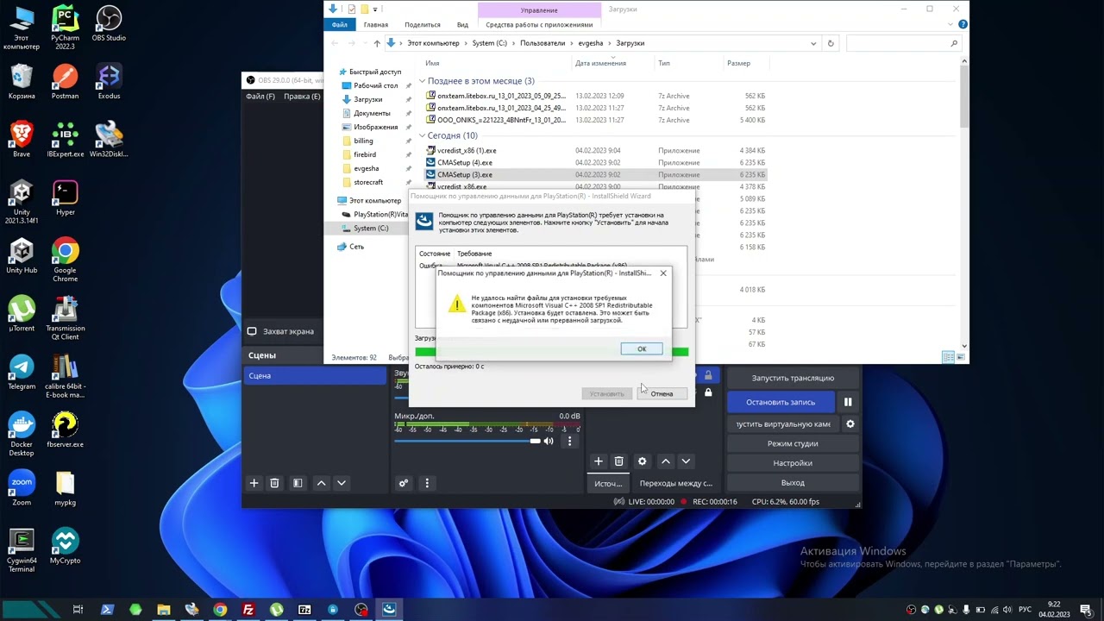The image size is (1104, 621).
Task: Open OBS Studio desktop shortcut
Action: 109,24
